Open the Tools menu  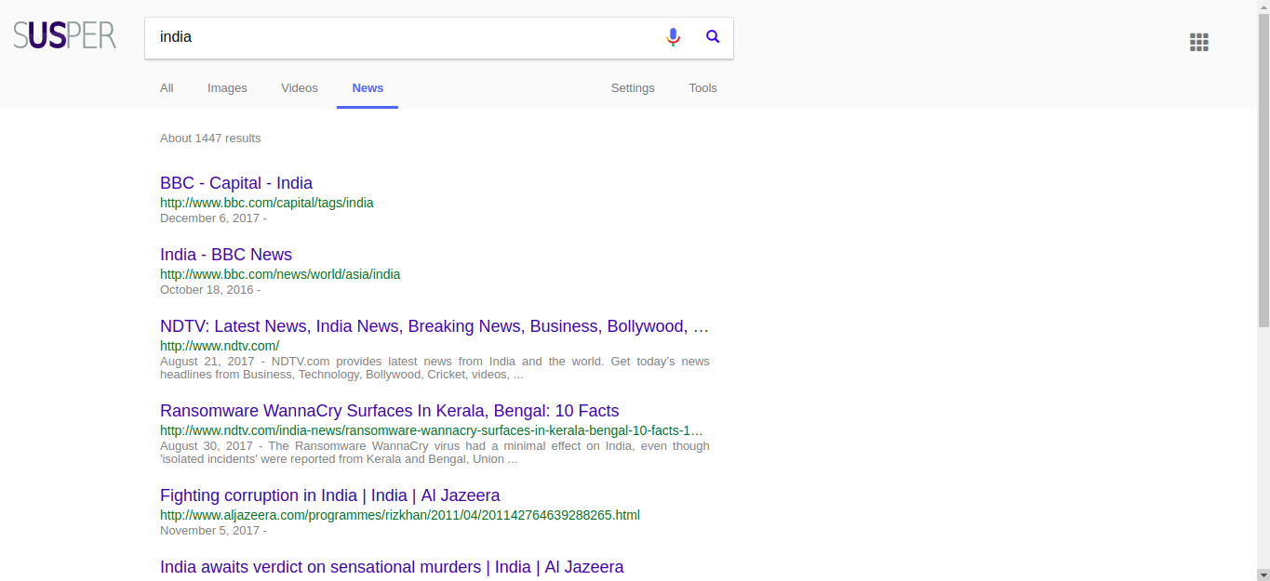point(702,88)
